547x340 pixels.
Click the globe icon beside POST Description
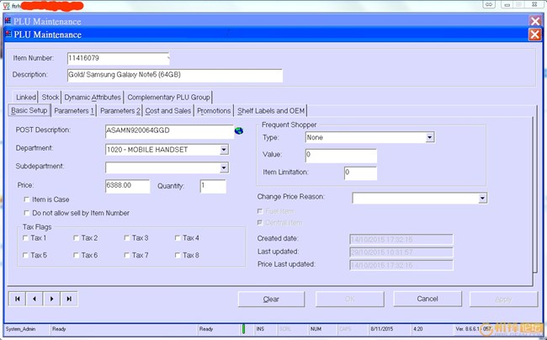(239, 130)
